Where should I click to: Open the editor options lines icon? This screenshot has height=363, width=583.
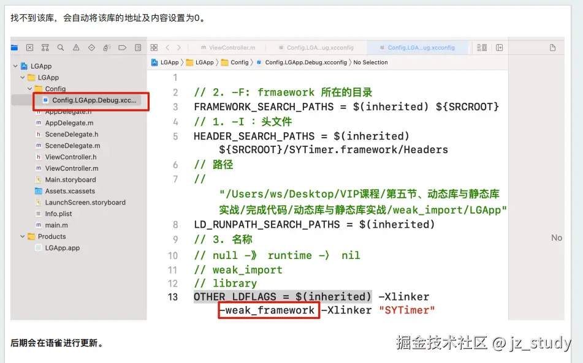click(482, 48)
